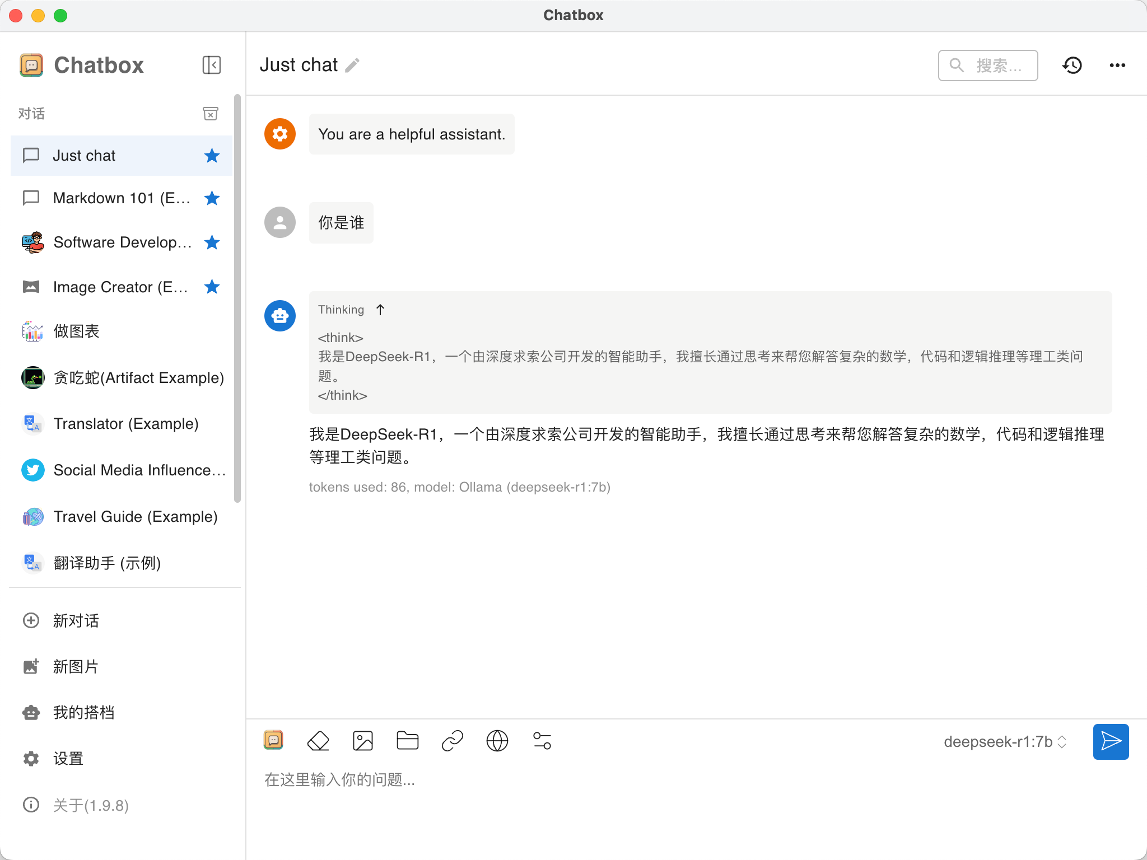1147x860 pixels.
Task: Open the Travel Guide (Example) conversation
Action: point(121,516)
